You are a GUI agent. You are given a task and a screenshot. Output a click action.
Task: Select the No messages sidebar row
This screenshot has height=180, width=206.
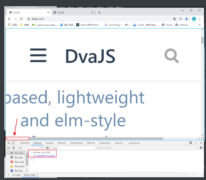pos(16,153)
